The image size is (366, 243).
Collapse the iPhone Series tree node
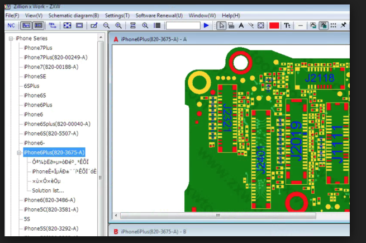(11, 39)
